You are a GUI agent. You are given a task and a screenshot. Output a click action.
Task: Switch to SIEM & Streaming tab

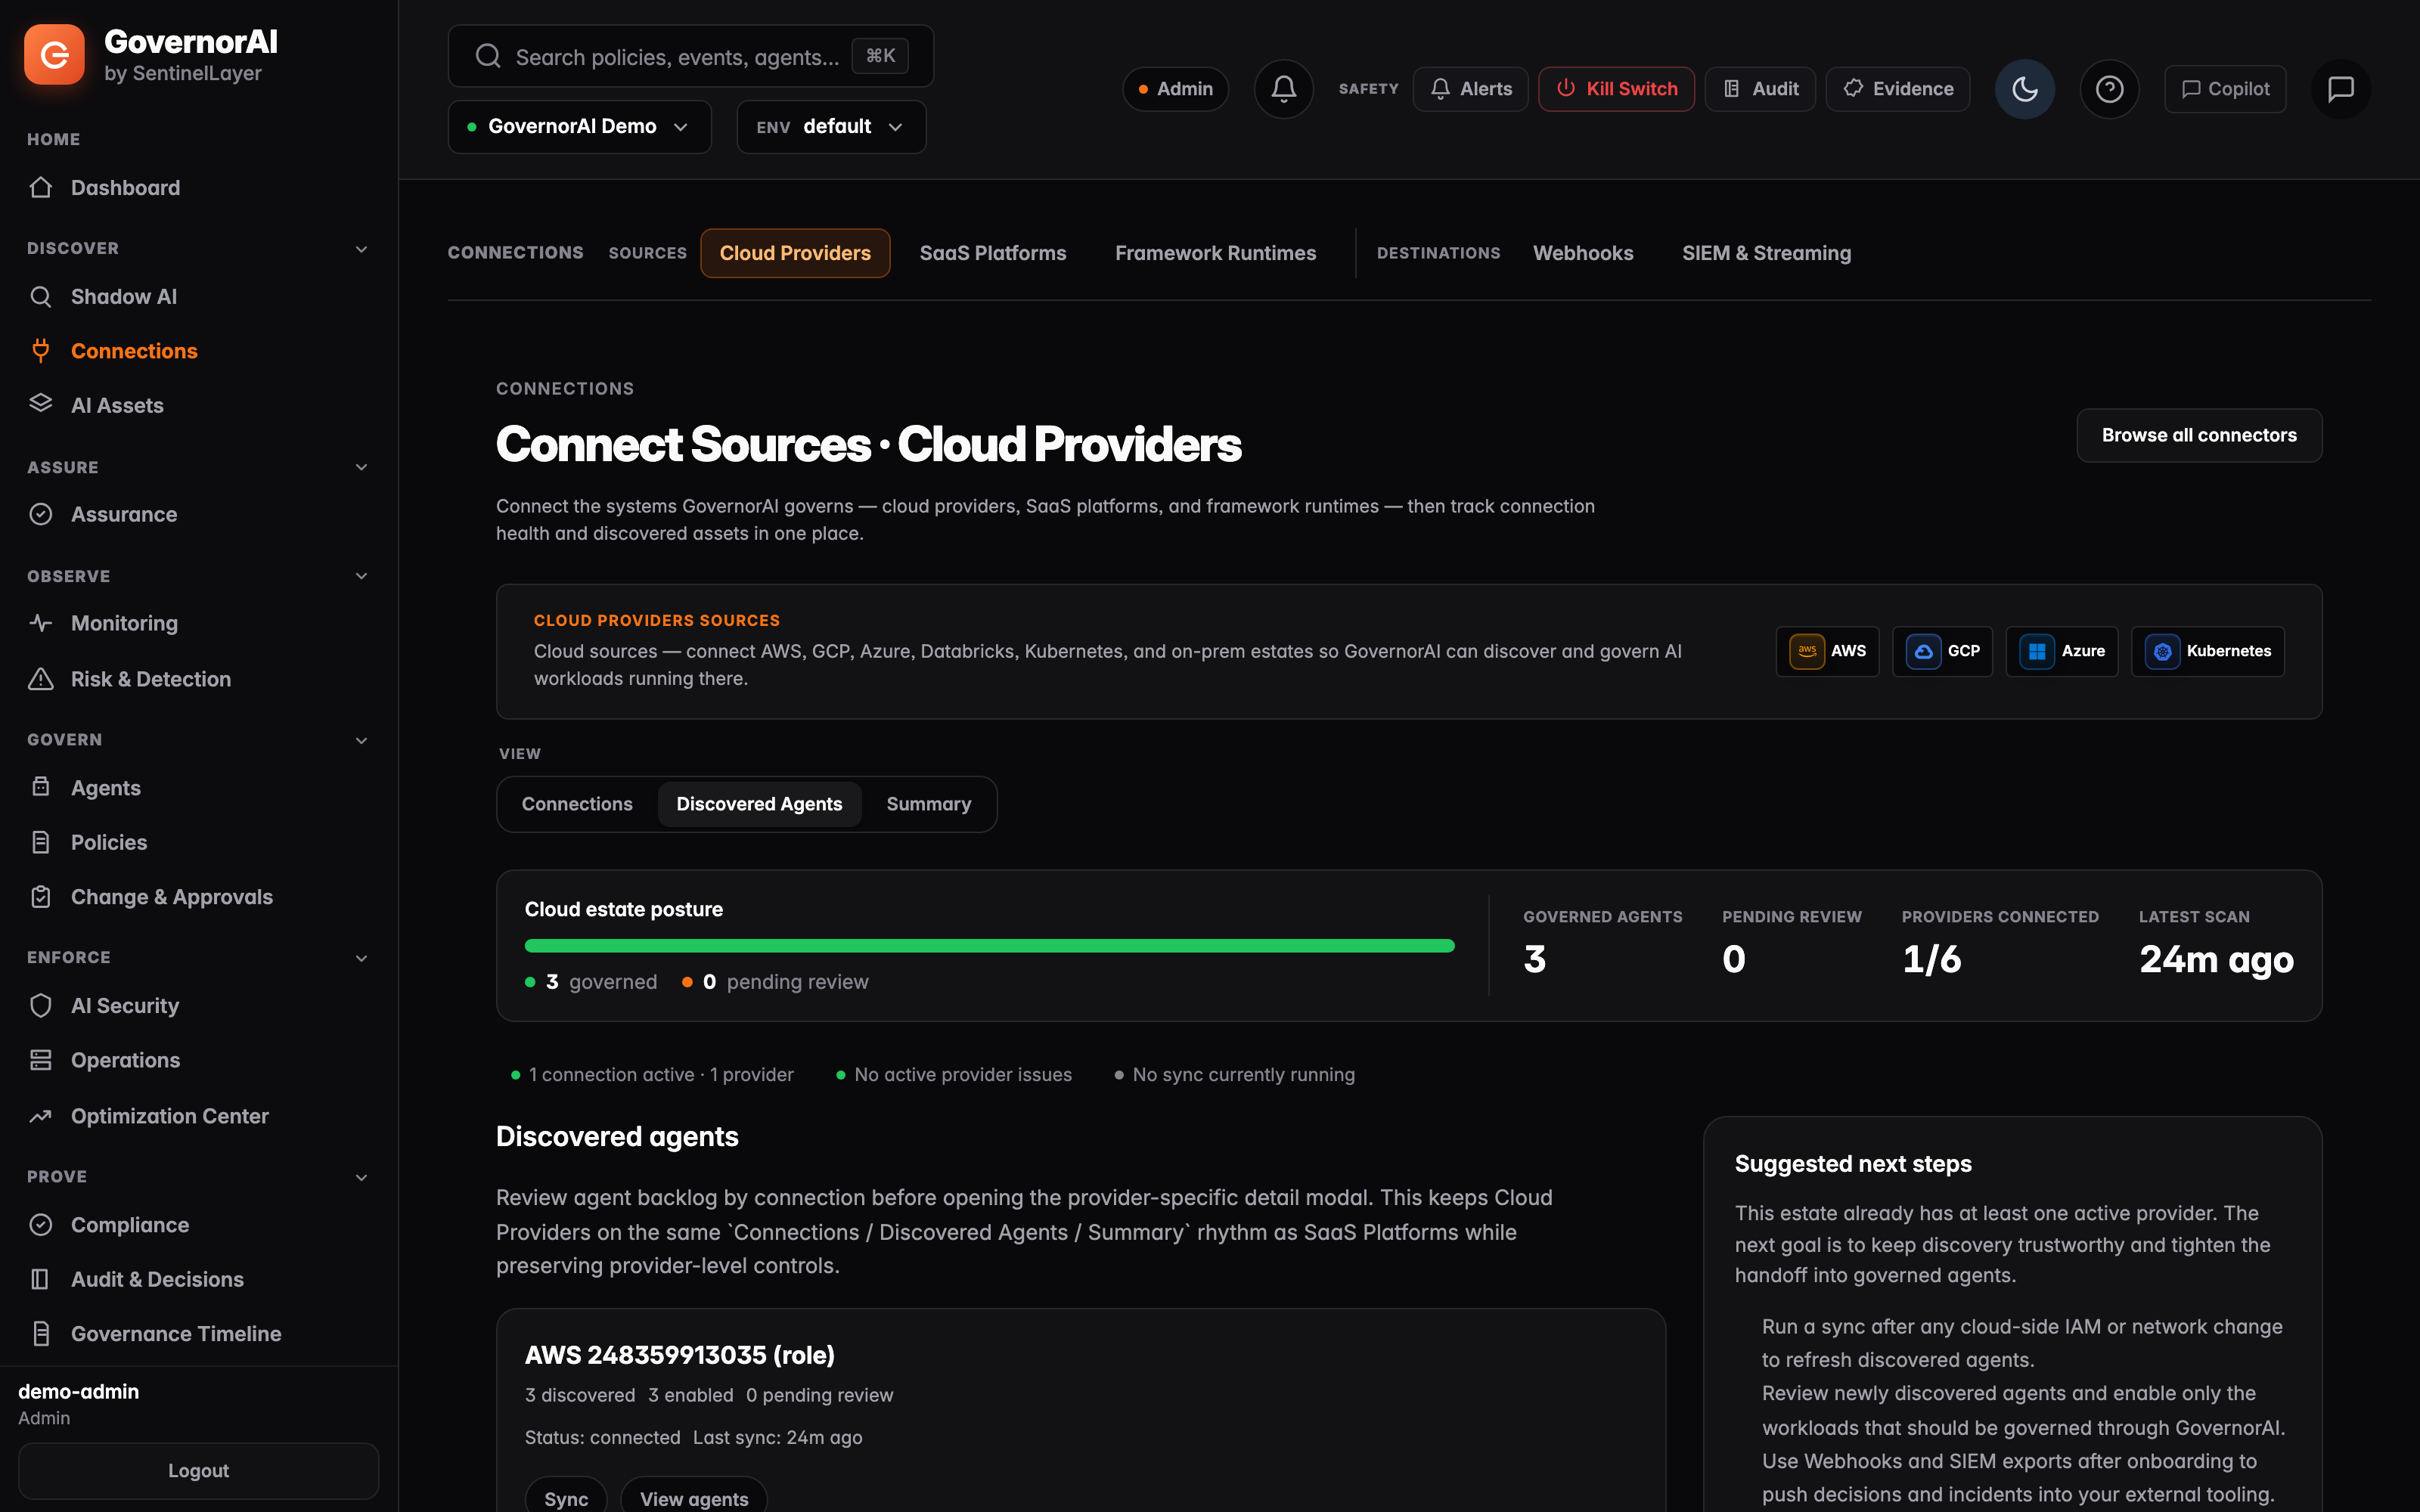[1766, 253]
